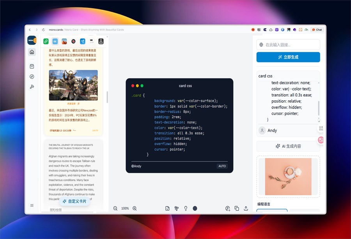
Task: Click the copy card icon
Action: pos(237,209)
